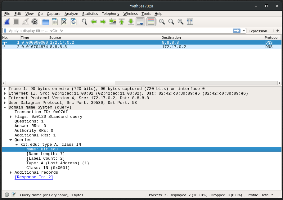Viewport: 283px width, 200px height.
Task: Open the Capture menu
Action: [x=54, y=14]
